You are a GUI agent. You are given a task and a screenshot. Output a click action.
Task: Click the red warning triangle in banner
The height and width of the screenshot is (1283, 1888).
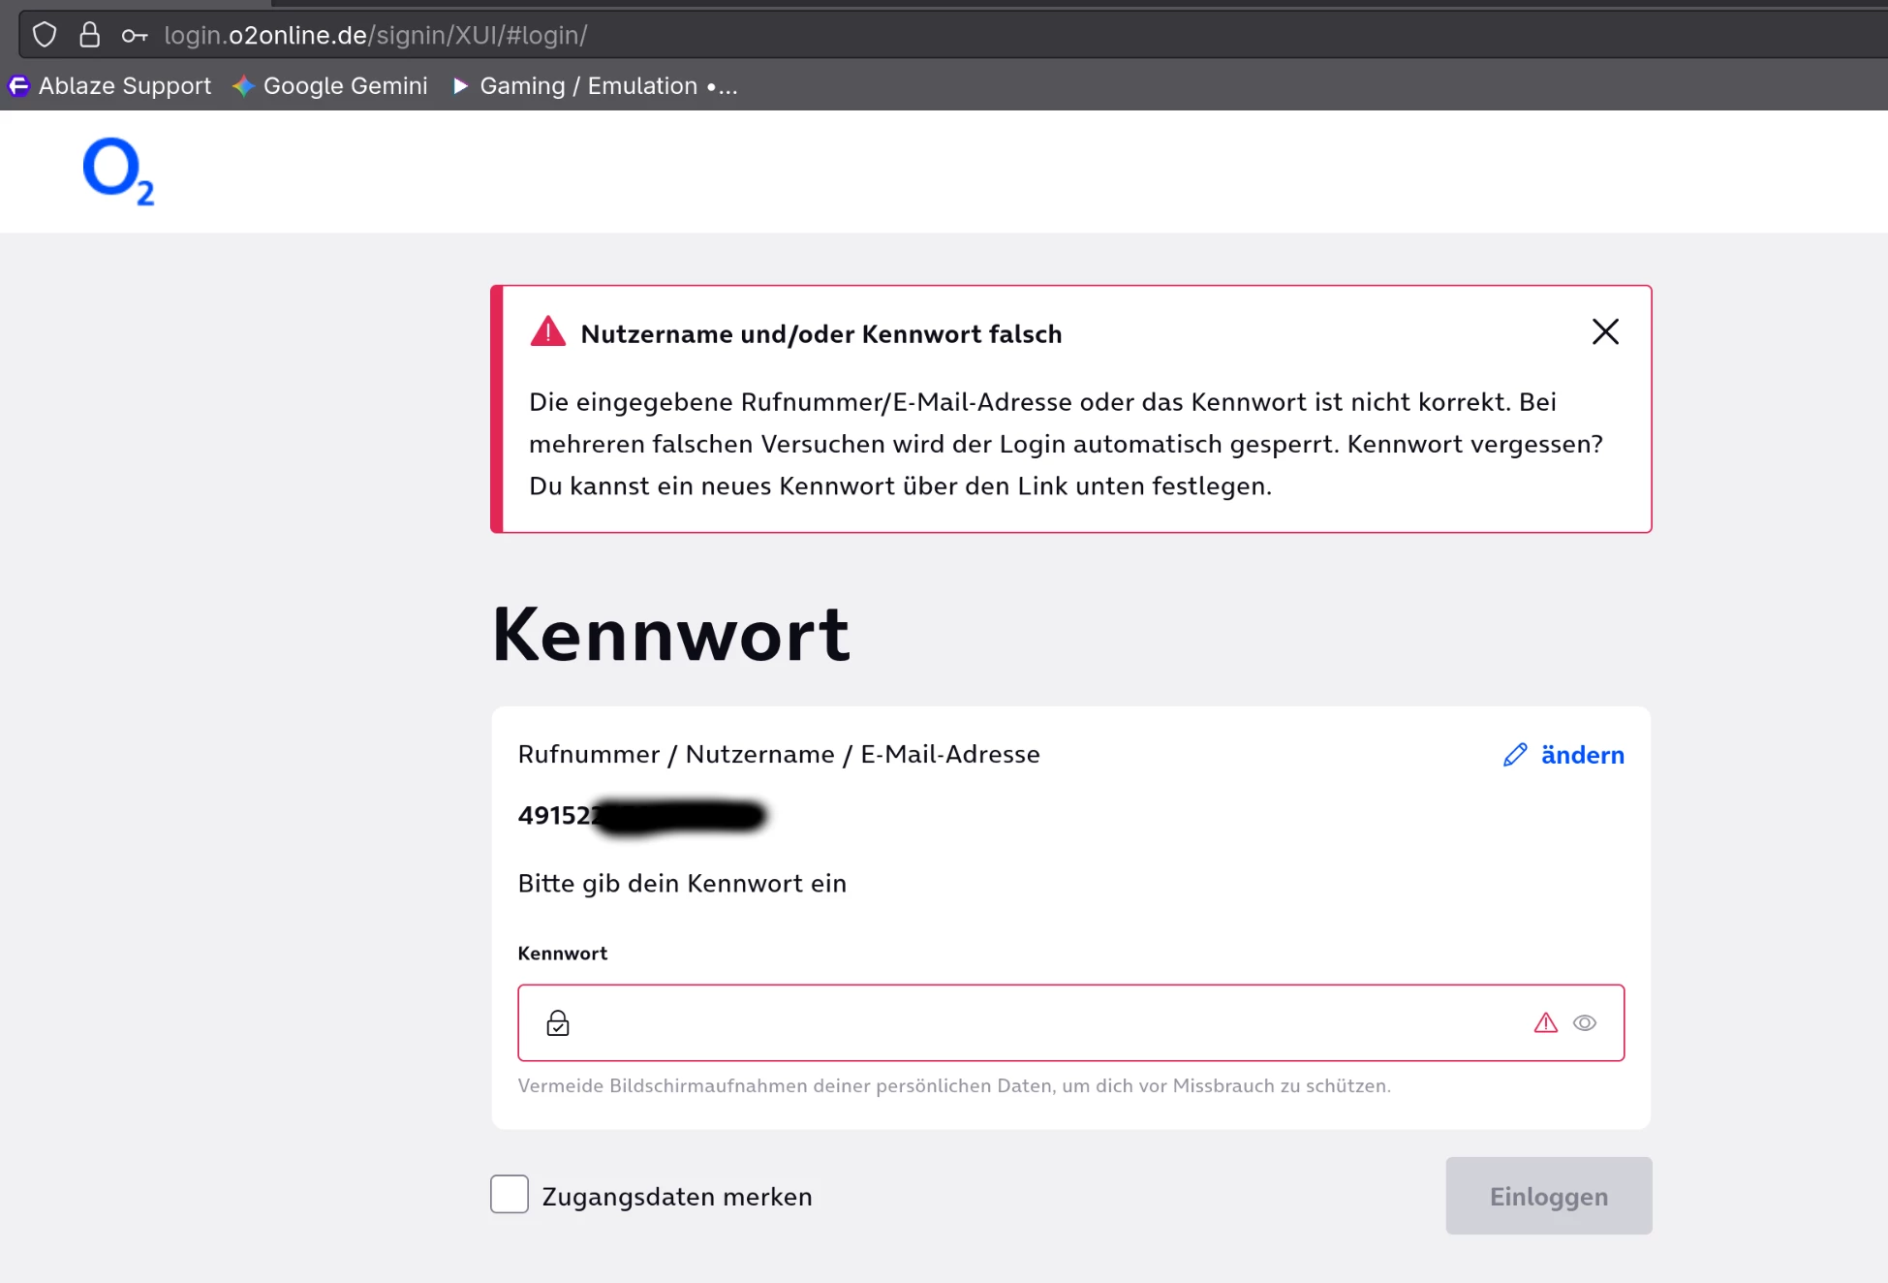pos(547,332)
